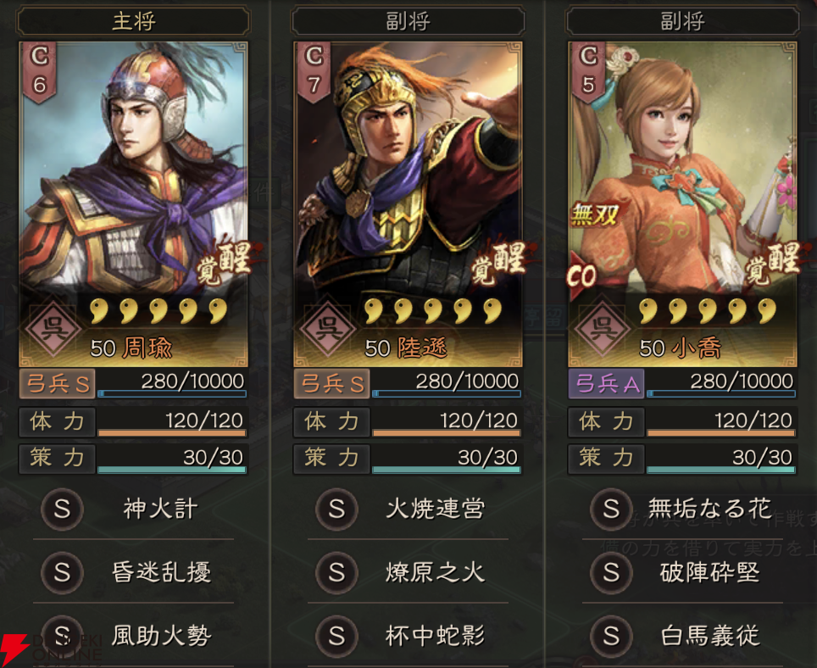Open the 燎原之火 skill entry

pos(408,572)
